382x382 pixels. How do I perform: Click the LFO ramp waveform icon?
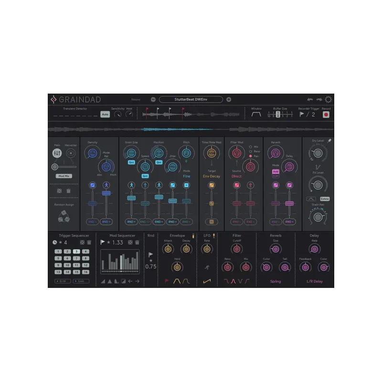[x=207, y=281]
